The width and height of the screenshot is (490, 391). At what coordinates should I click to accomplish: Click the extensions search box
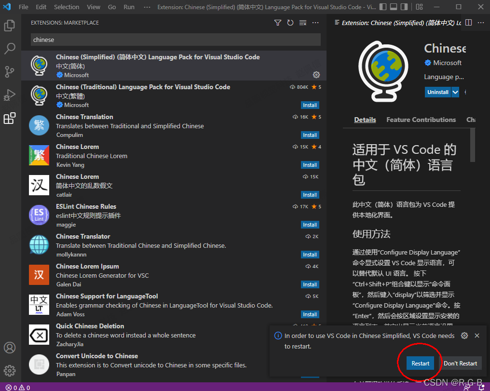tap(176, 40)
